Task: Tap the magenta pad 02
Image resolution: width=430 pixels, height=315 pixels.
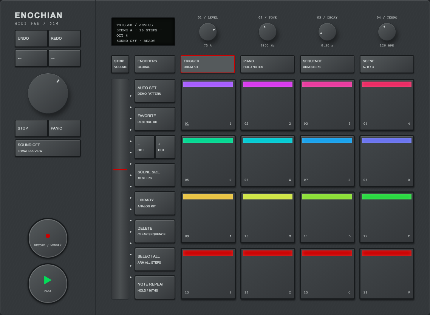Action: 268,105
